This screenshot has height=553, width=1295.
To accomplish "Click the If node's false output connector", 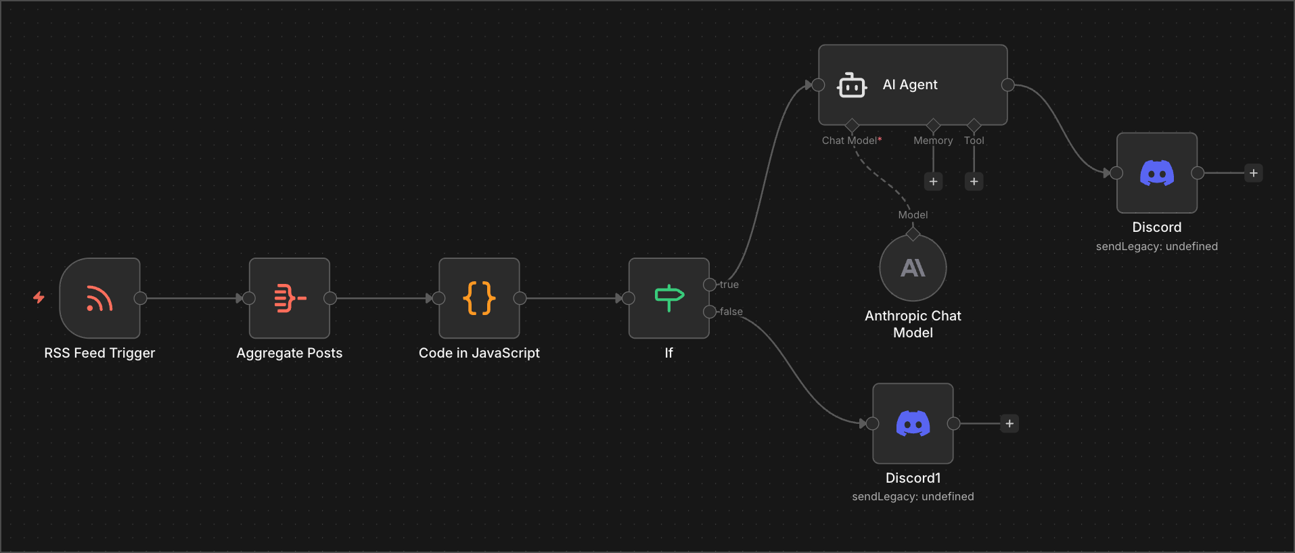I will (x=710, y=312).
